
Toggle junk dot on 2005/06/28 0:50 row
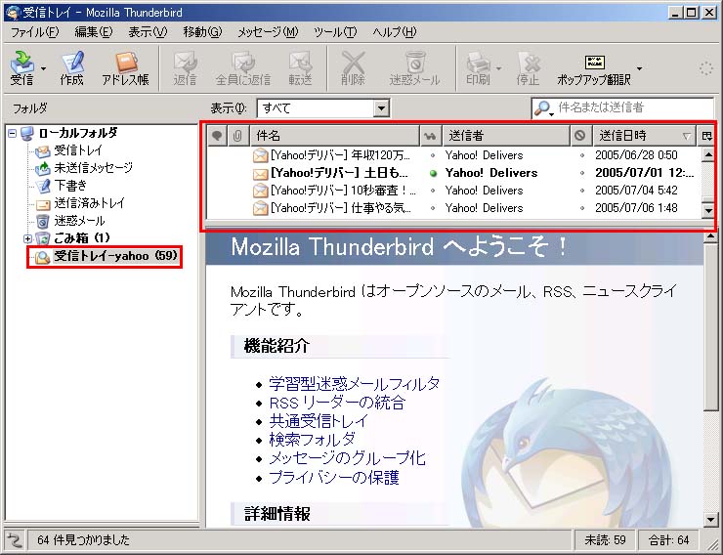pos(582,155)
